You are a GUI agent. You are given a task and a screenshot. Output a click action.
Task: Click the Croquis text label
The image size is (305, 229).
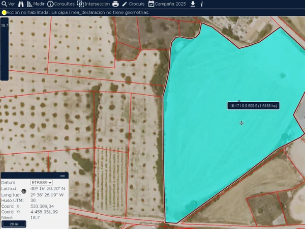tap(137, 4)
